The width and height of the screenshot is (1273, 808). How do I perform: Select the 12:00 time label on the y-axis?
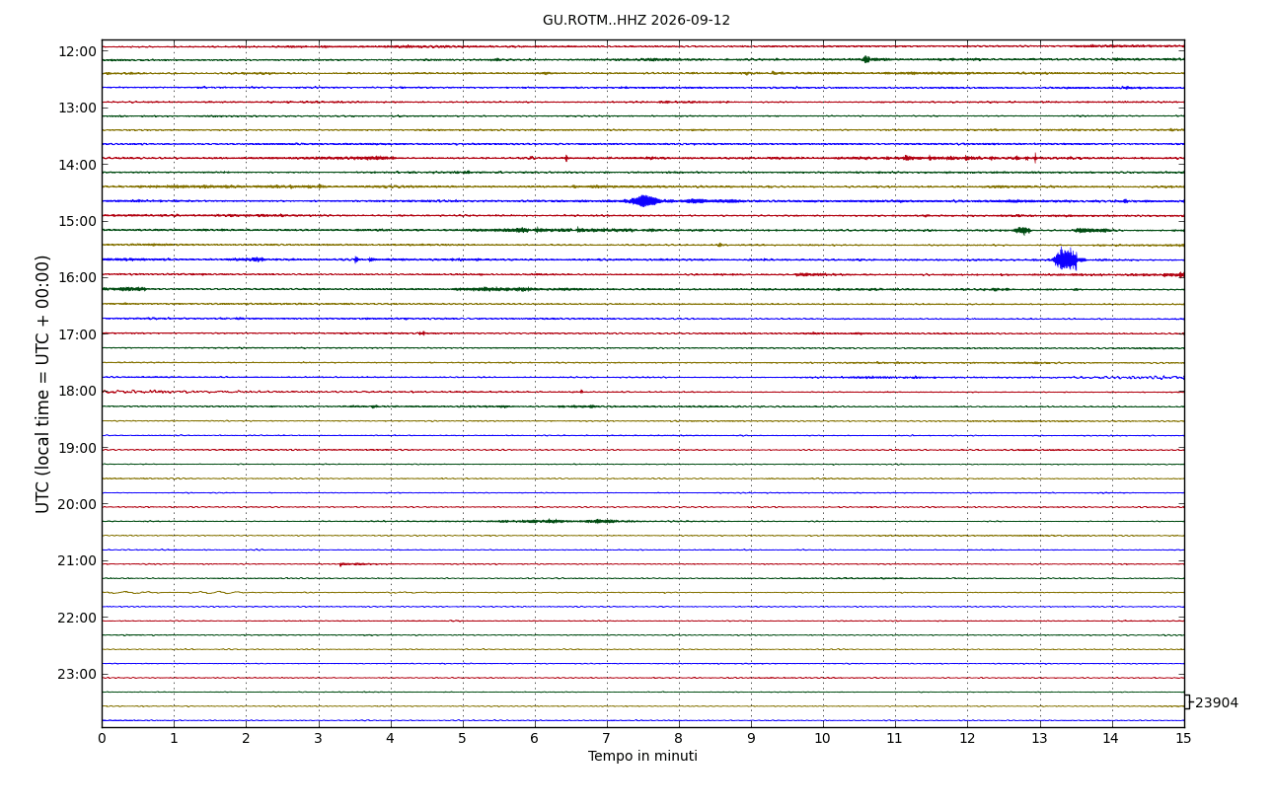[77, 51]
